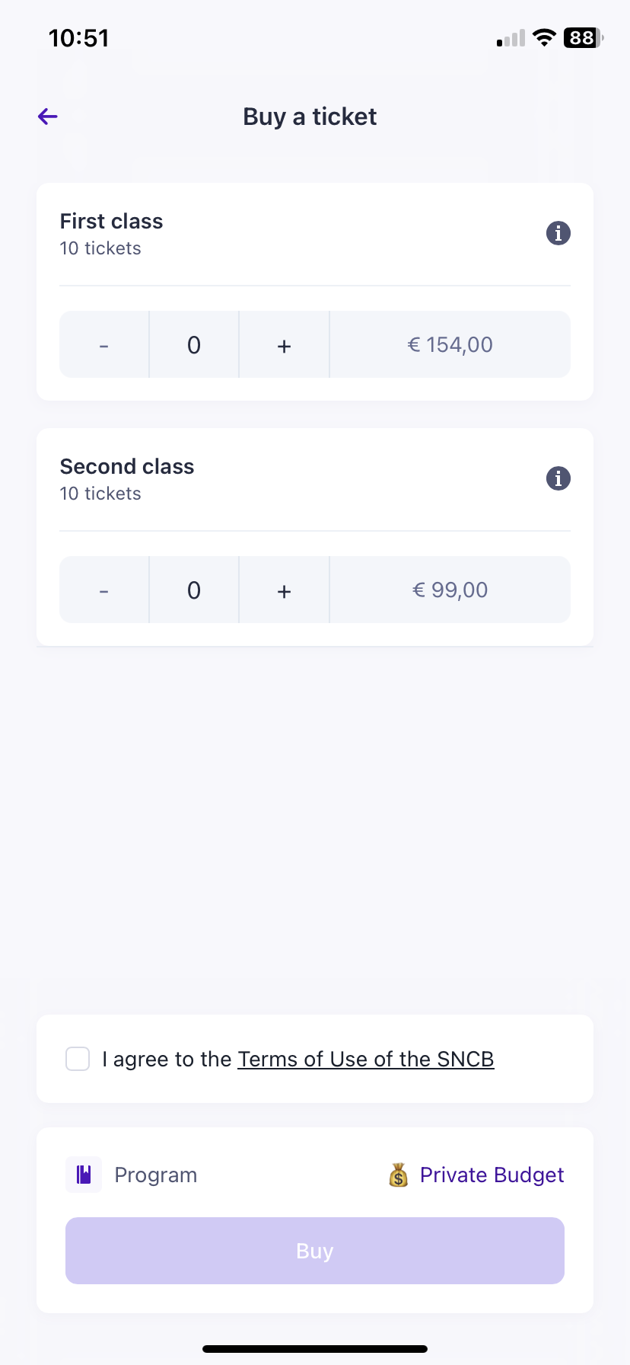Open First class info icon
Screen dimensions: 630x1365
pyautogui.click(x=558, y=233)
